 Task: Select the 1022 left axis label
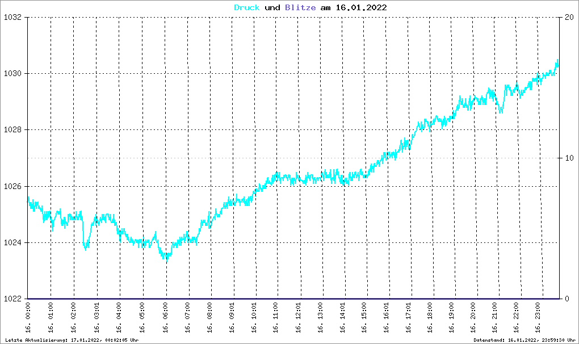click(12, 299)
